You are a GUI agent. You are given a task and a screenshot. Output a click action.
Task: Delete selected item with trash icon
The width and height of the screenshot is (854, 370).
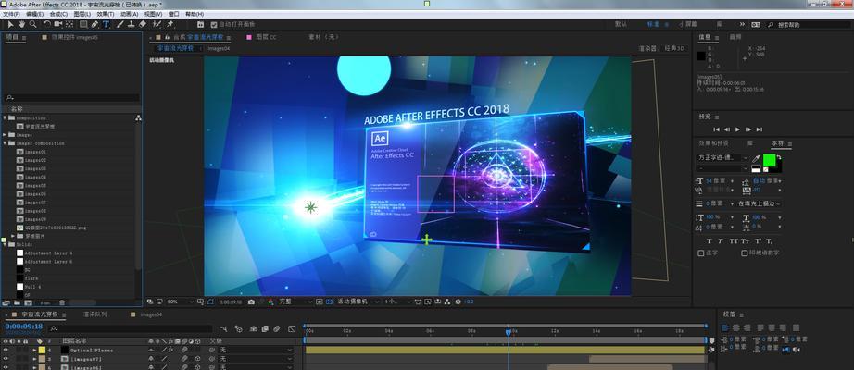(61, 302)
